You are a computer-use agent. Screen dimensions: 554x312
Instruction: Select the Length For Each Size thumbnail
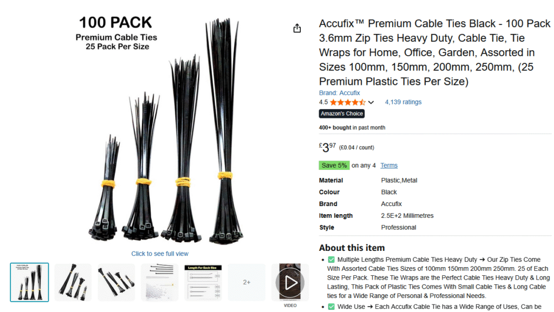(x=203, y=282)
